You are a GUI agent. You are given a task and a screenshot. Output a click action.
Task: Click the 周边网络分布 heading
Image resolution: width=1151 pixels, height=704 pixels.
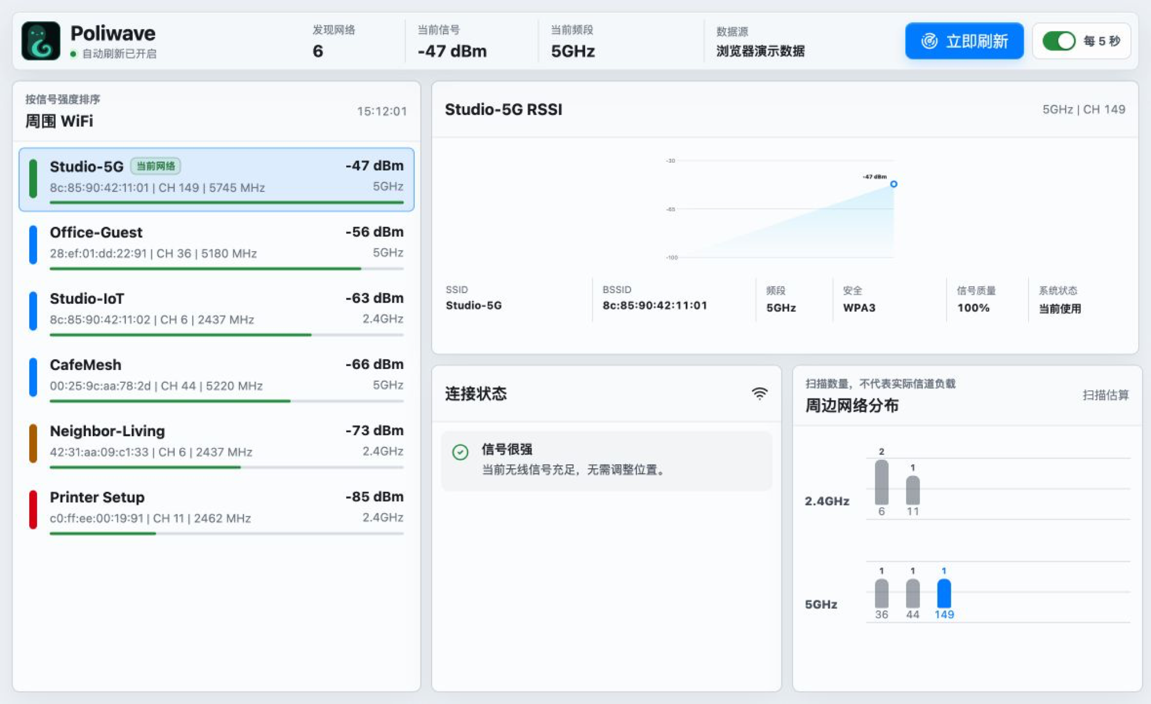(x=852, y=405)
